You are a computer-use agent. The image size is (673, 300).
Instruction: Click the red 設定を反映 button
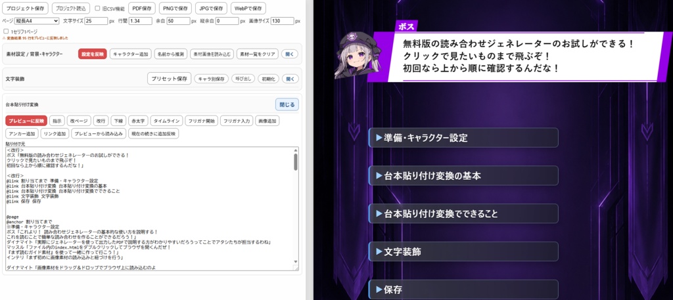click(x=92, y=54)
